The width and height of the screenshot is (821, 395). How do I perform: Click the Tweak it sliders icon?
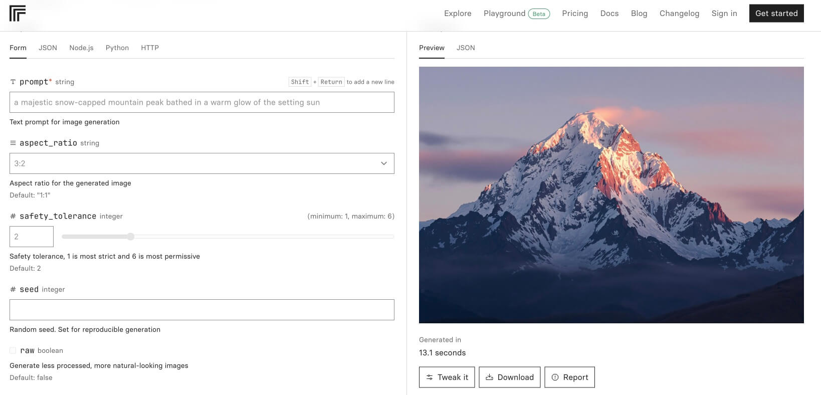(x=430, y=377)
